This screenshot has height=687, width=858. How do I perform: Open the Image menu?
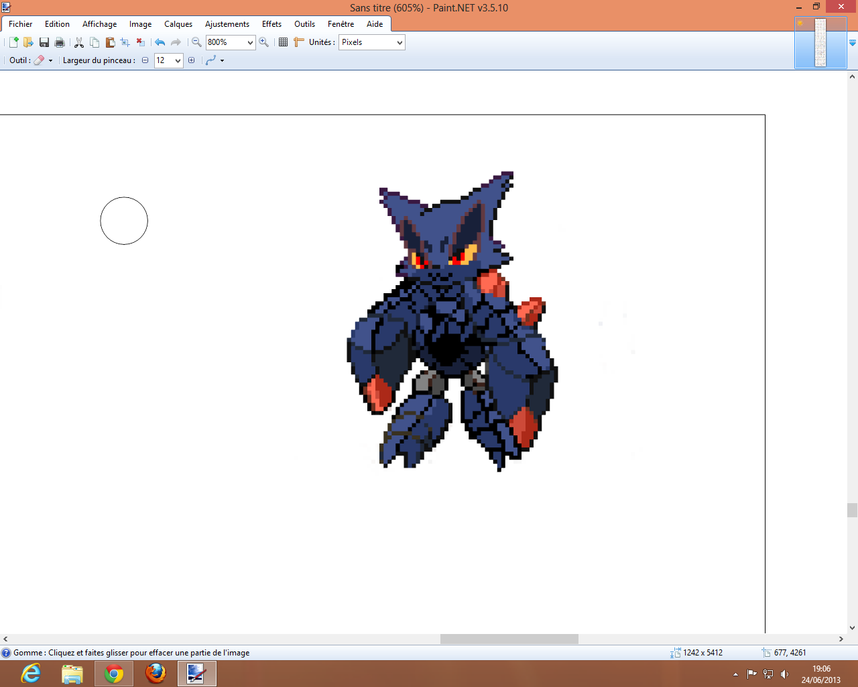coord(140,24)
